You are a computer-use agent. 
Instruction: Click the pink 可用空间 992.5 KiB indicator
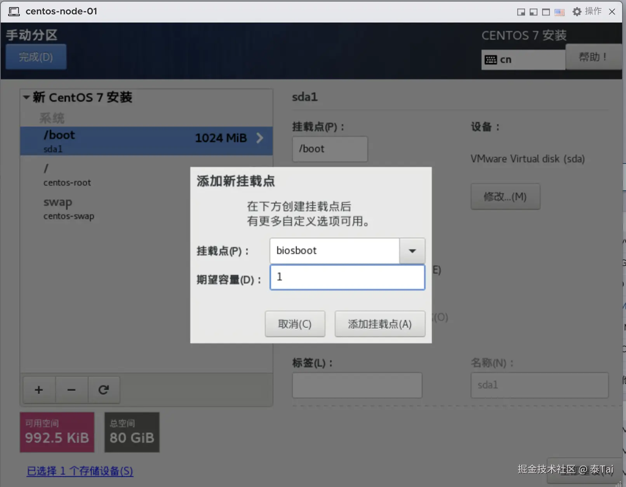coord(57,432)
